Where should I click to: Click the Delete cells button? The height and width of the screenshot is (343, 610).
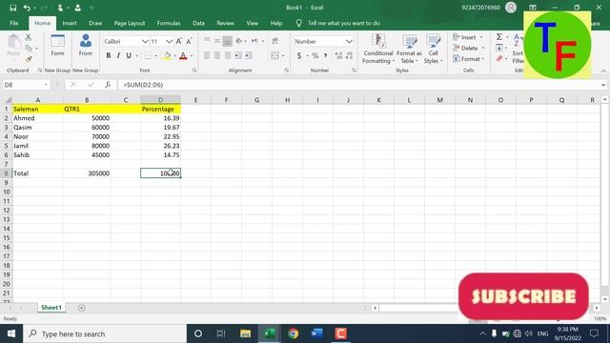[468, 49]
